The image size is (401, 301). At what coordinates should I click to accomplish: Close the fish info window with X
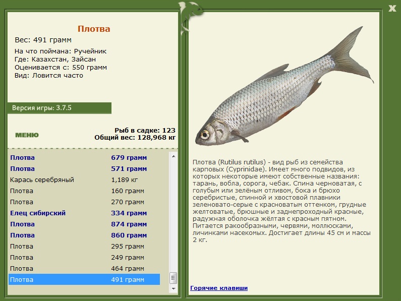(392, 8)
